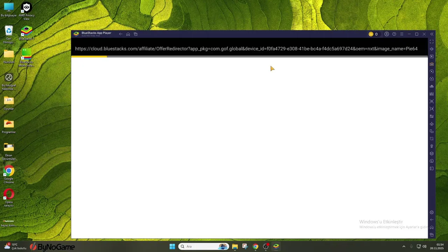The width and height of the screenshot is (448, 252).
Task: Open home screen from BlueStacks title bar
Action: point(128,34)
